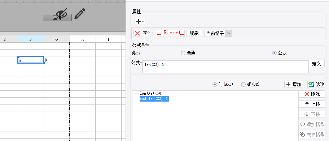
Task: Click the eye-slash hide icon
Action: point(62,14)
